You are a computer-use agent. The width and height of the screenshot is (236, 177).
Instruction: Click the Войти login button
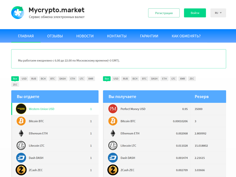195,13
